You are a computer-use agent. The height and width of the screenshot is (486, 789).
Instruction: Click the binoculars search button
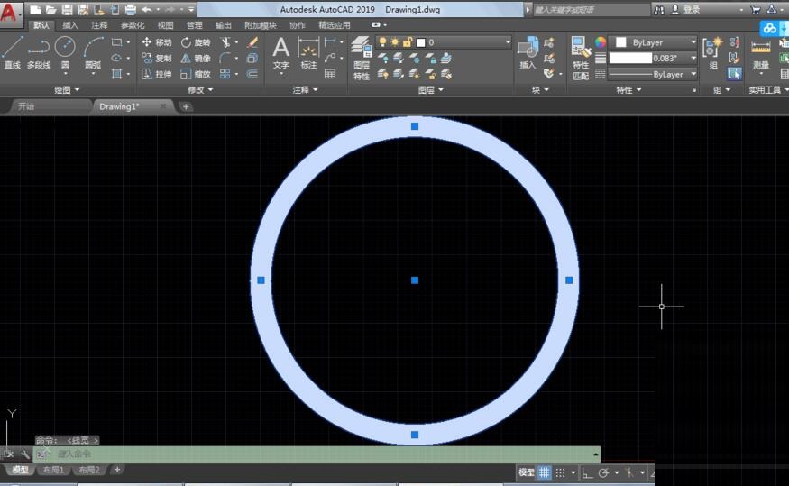click(x=659, y=10)
